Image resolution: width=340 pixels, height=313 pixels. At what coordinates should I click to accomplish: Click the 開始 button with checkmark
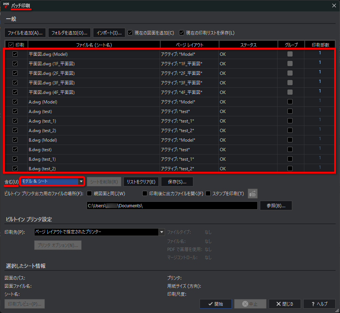[x=215, y=304]
